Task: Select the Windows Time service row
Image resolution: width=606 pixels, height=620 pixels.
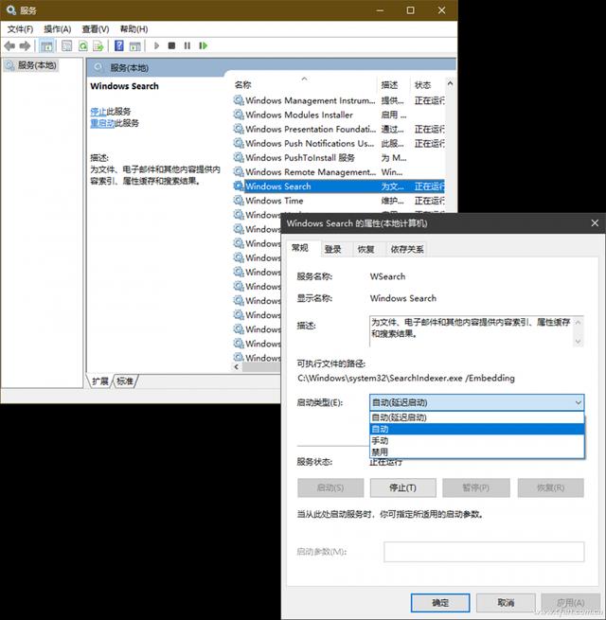Action: 339,200
